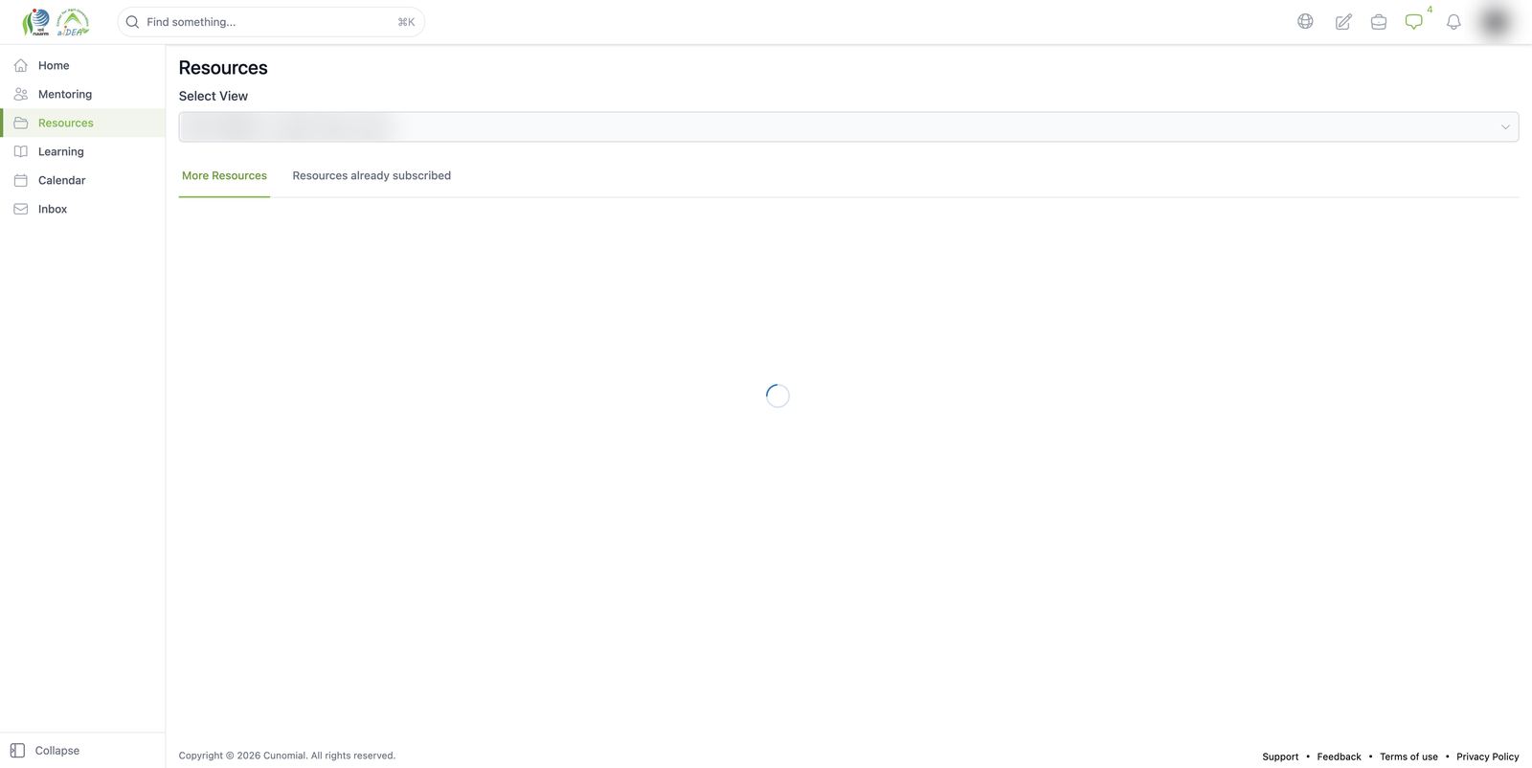This screenshot has width=1532, height=768.
Task: Click the Home house icon
Action: [21, 65]
